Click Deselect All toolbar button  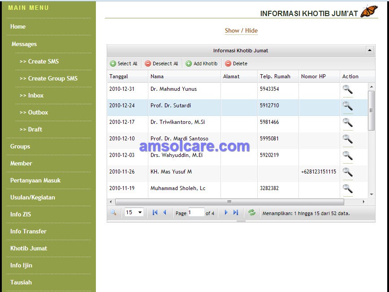(162, 63)
